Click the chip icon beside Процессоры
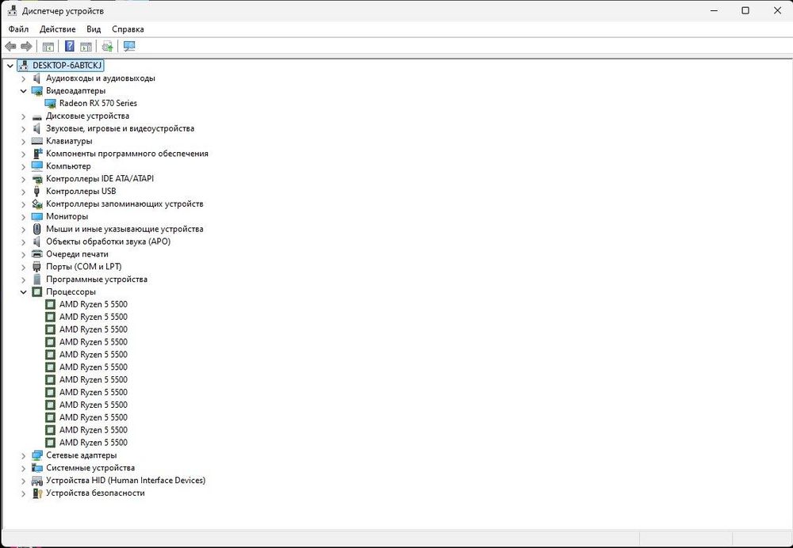Screen dimensions: 793x548 37,292
